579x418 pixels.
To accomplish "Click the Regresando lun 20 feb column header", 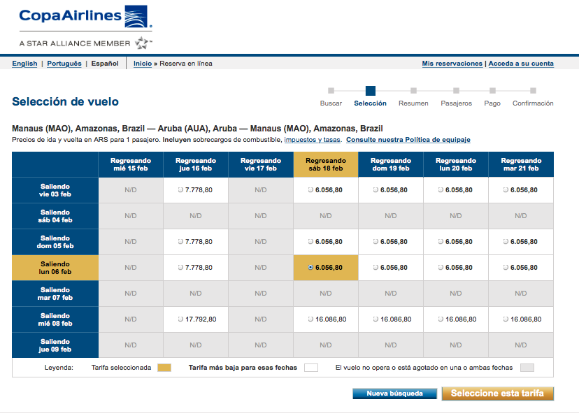I will [456, 165].
